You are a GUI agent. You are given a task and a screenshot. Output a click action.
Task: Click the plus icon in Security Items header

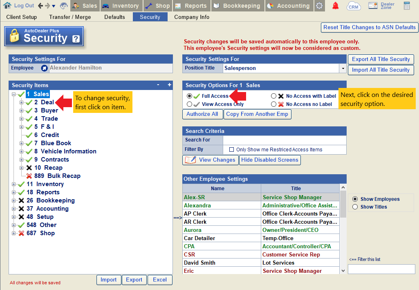coord(169,85)
